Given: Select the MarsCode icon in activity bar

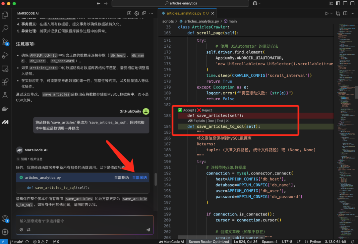Looking at the screenshot, I should tap(5, 122).
